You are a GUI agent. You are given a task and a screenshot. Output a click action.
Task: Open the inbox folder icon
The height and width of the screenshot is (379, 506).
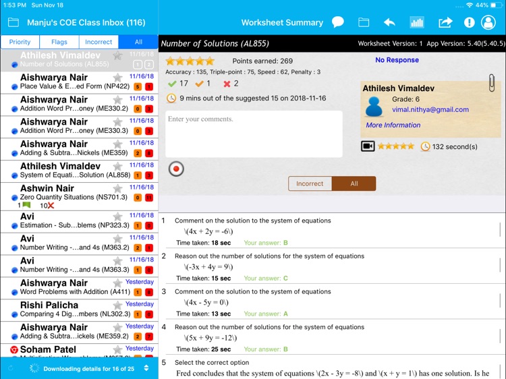pyautogui.click(x=13, y=22)
